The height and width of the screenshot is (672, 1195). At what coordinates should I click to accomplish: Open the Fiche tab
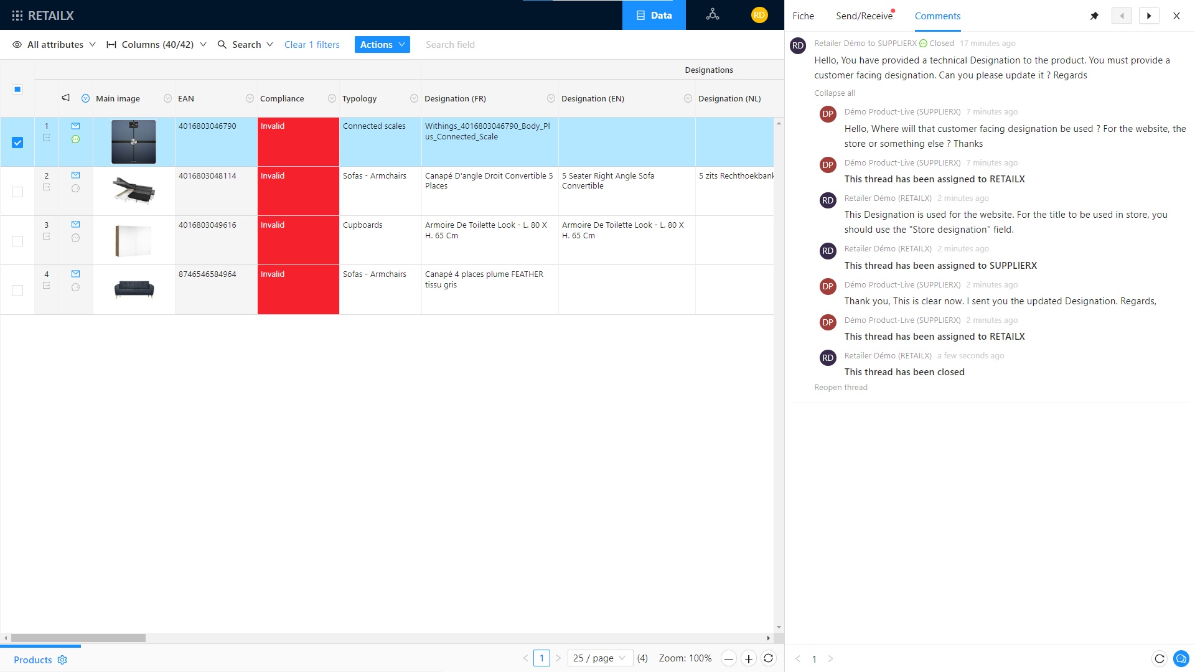(803, 16)
